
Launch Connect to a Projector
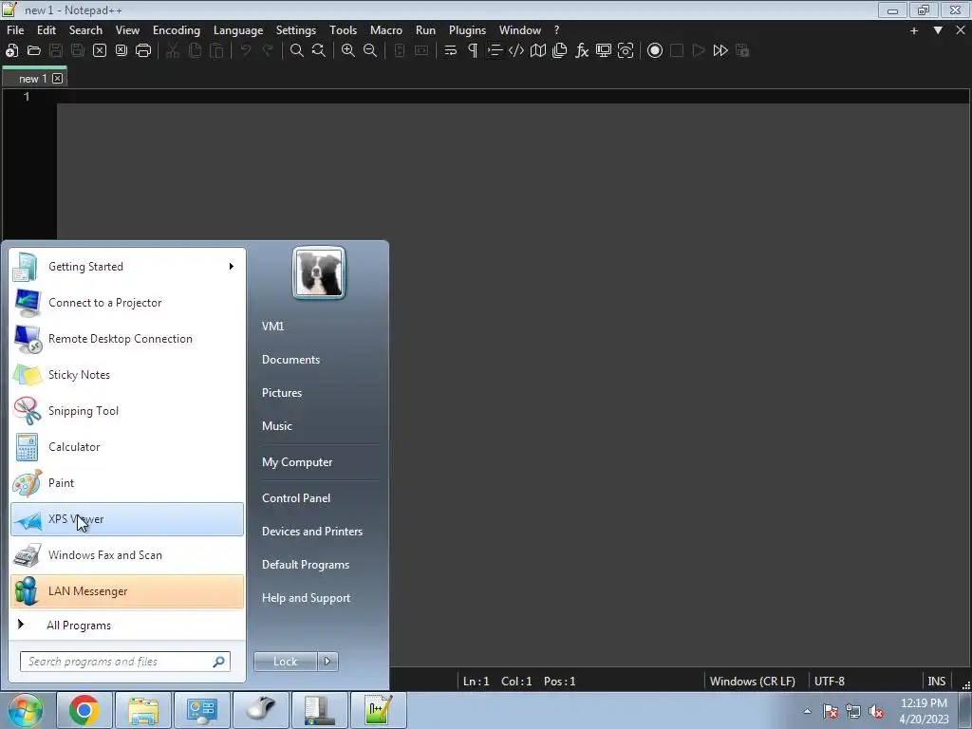pyautogui.click(x=127, y=303)
